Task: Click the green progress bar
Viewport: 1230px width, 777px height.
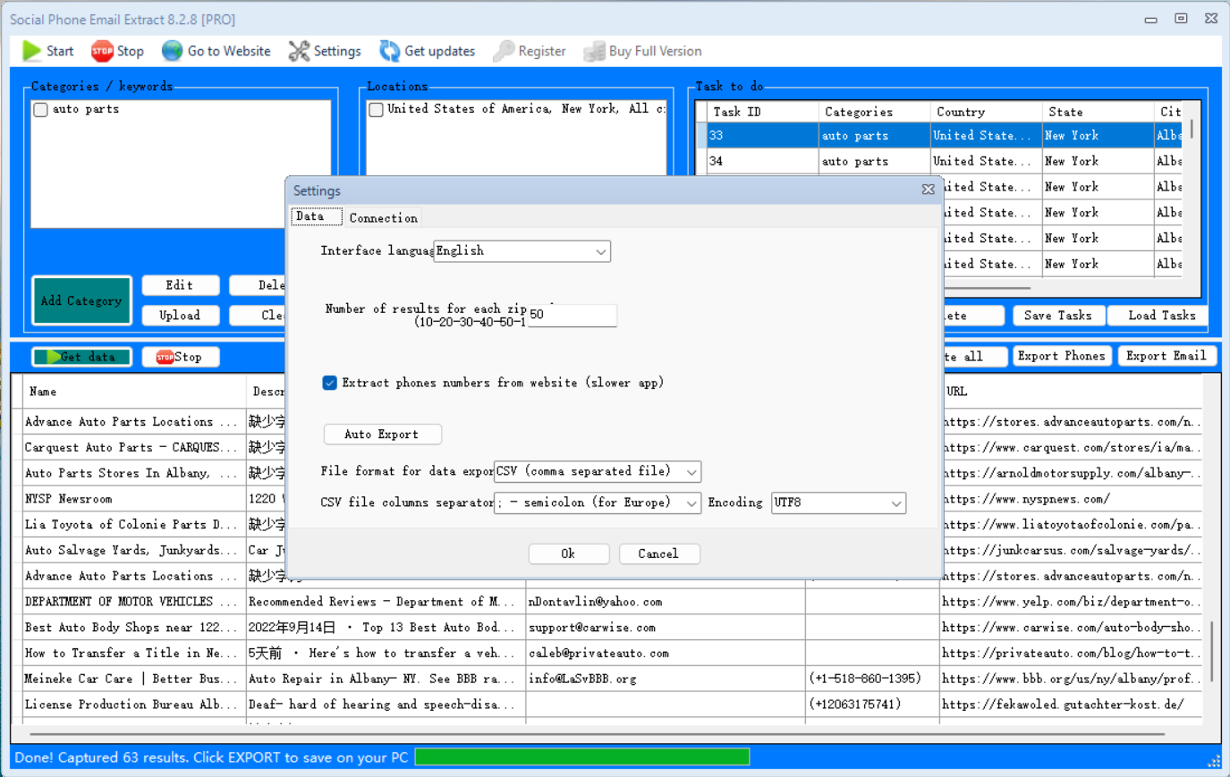Action: pos(581,757)
